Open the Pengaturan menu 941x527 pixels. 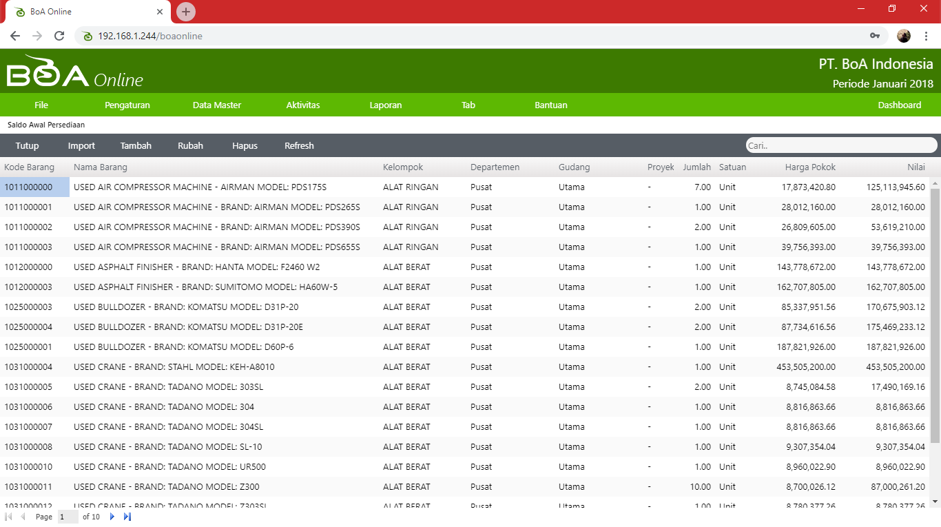click(x=127, y=105)
